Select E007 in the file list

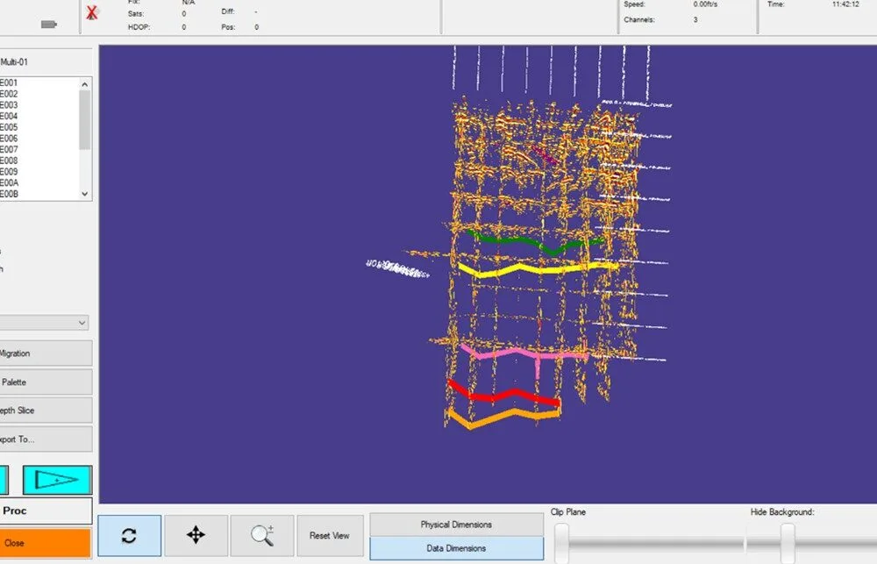pyautogui.click(x=9, y=149)
